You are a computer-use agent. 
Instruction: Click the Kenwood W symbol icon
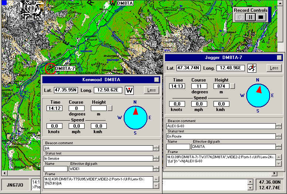[x=129, y=90]
